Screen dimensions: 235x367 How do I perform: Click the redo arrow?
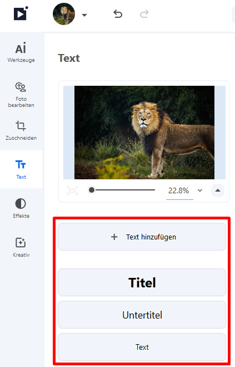pos(144,14)
